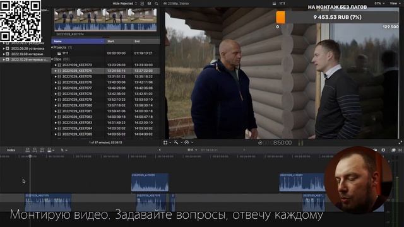404x227 pixels.
Task: Expand event 2022.10.08 интервью in sidebar
Action: (4, 54)
